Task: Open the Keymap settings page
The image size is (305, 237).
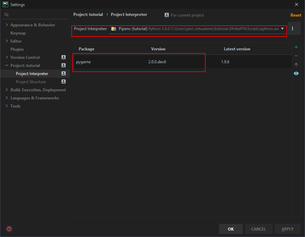Action: [18, 33]
